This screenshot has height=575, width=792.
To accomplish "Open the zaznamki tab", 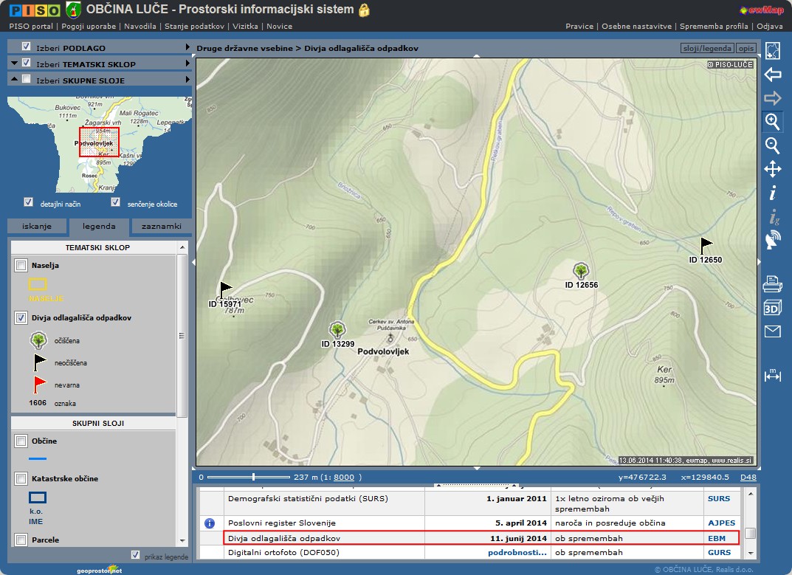I will click(x=162, y=227).
